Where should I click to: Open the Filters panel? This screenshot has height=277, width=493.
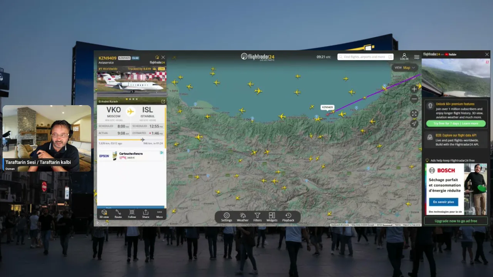tap(257, 217)
